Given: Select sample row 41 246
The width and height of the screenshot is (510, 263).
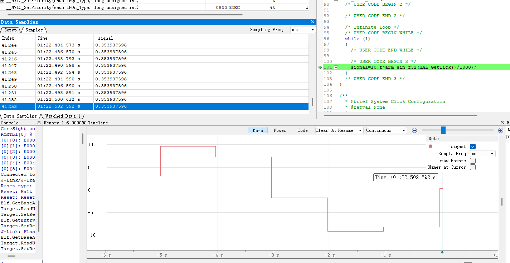Looking at the screenshot, I should [154, 59].
